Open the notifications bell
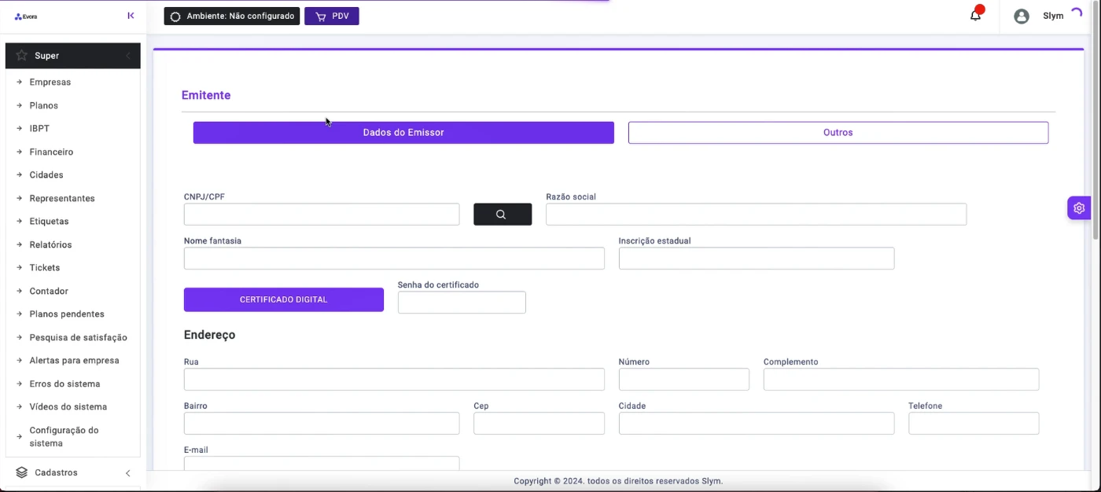Viewport: 1101px width, 492px height. point(975,16)
